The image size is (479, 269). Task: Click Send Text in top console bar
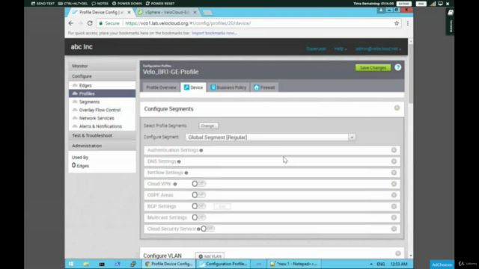(43, 3)
